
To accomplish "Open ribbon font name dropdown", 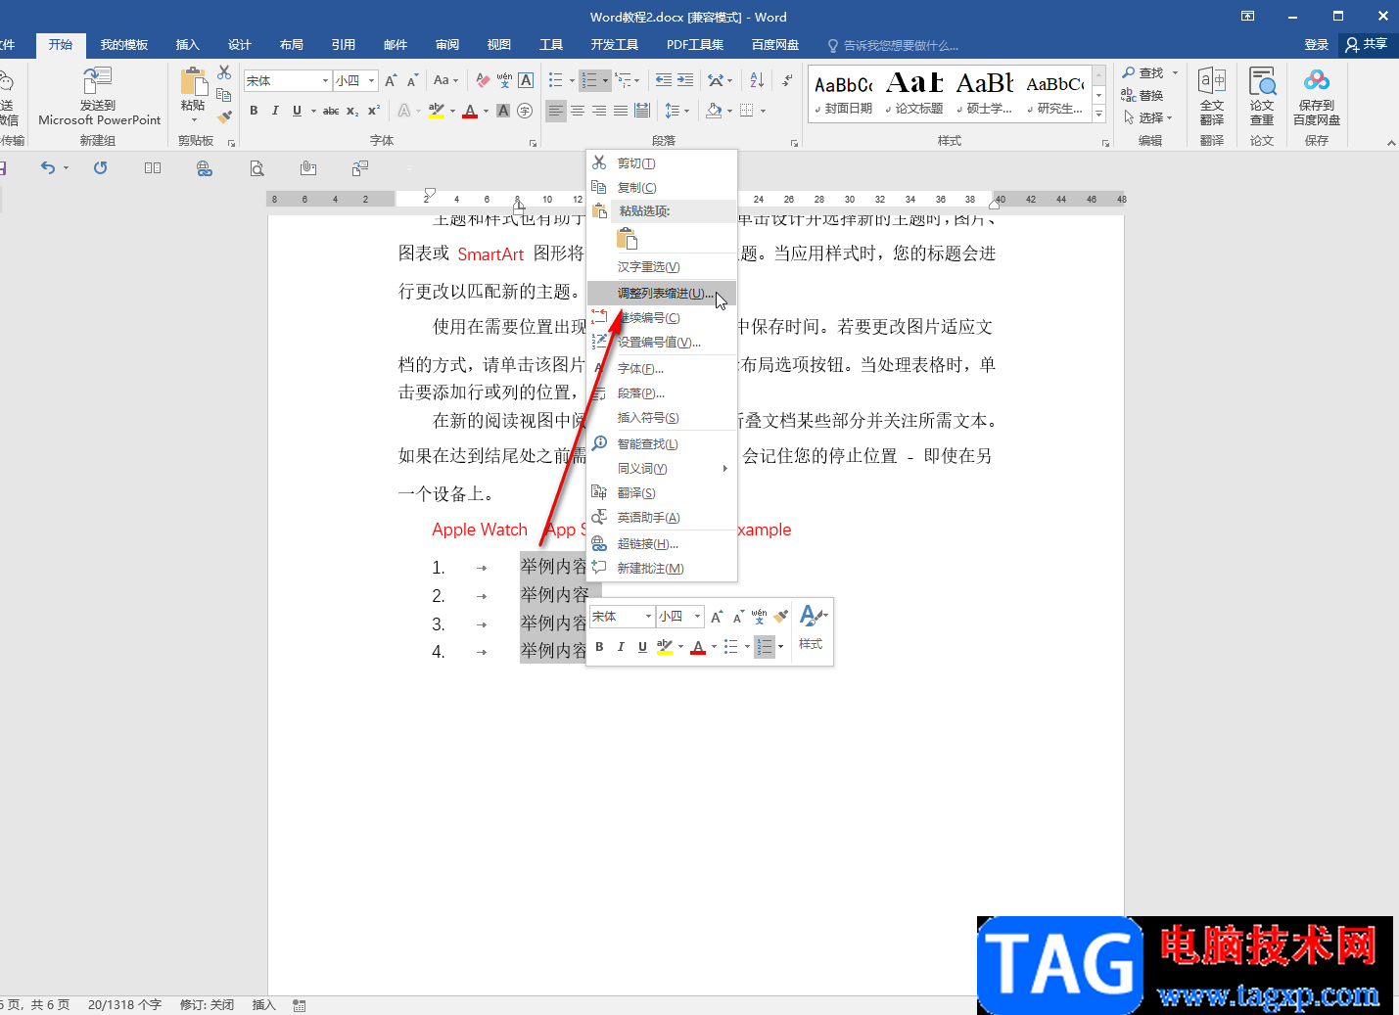I will coord(325,80).
